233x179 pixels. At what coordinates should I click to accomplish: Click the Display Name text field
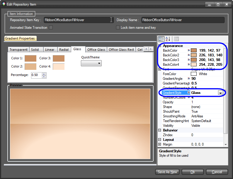point(183,20)
